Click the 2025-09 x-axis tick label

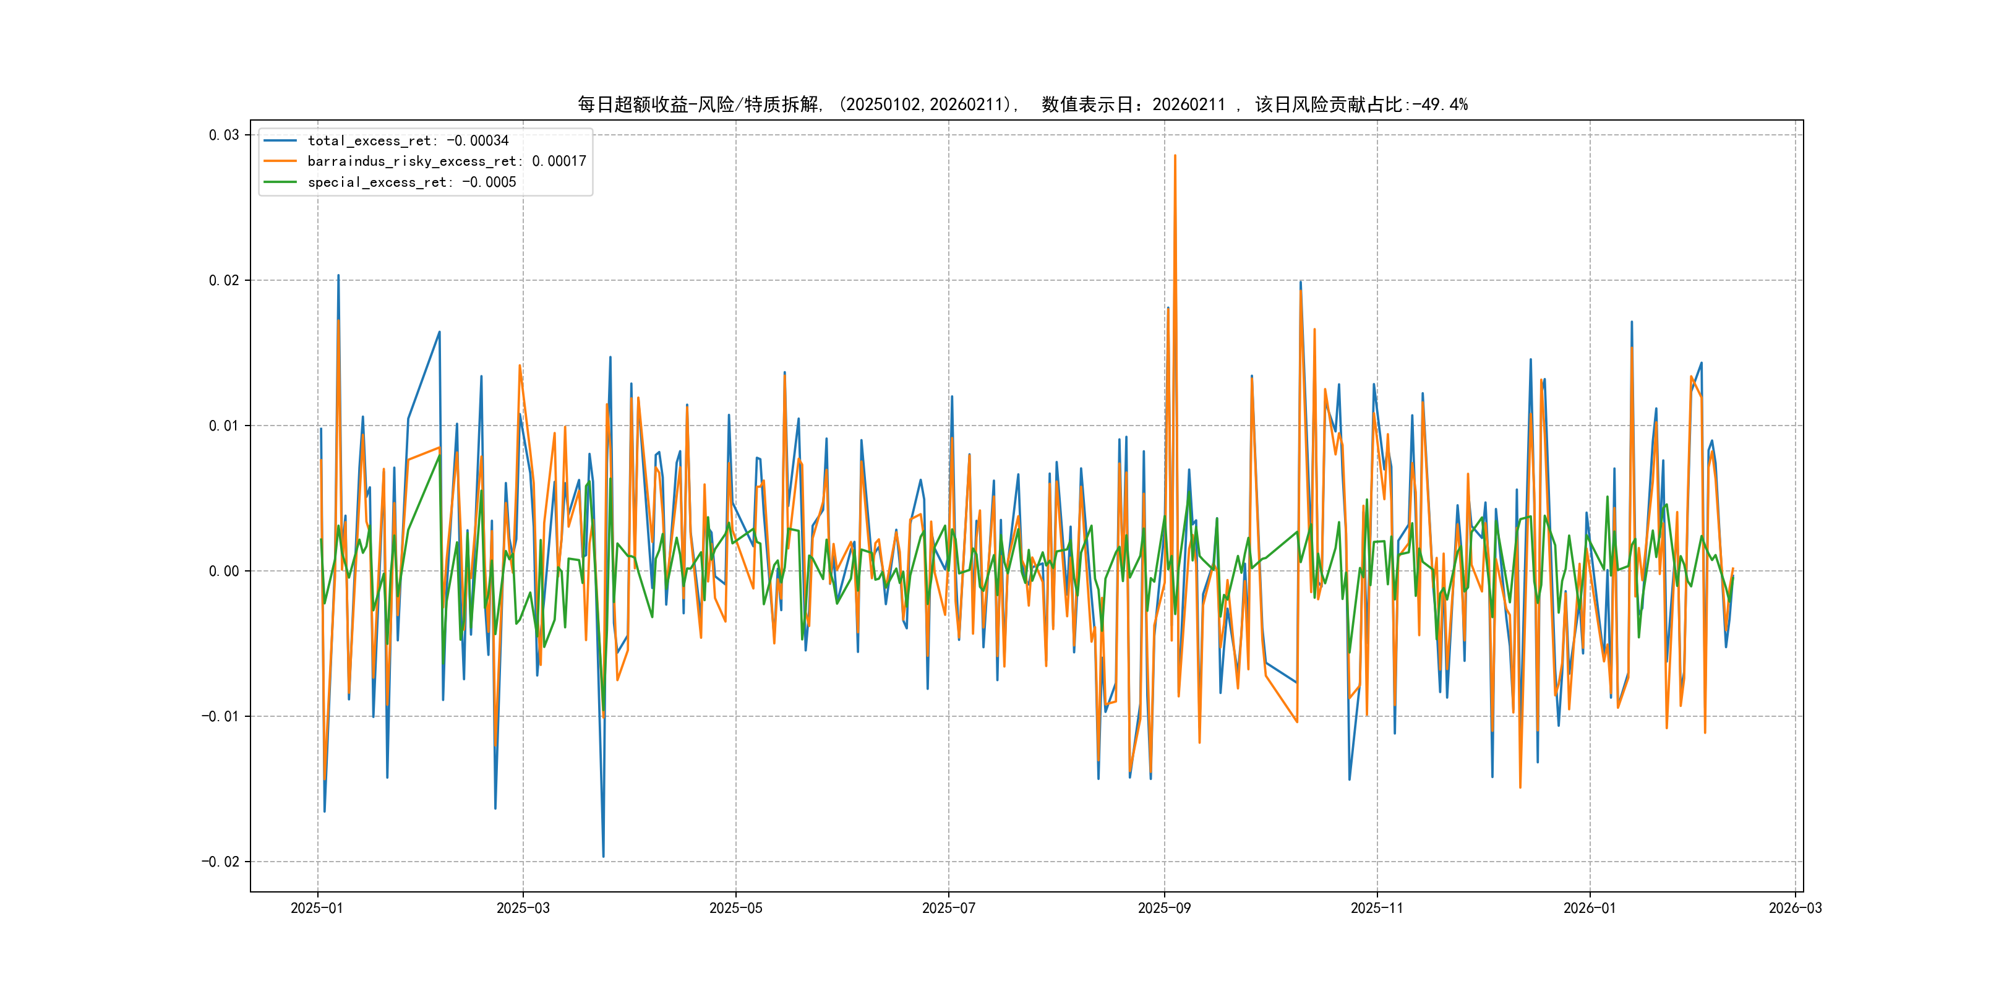point(1164,908)
